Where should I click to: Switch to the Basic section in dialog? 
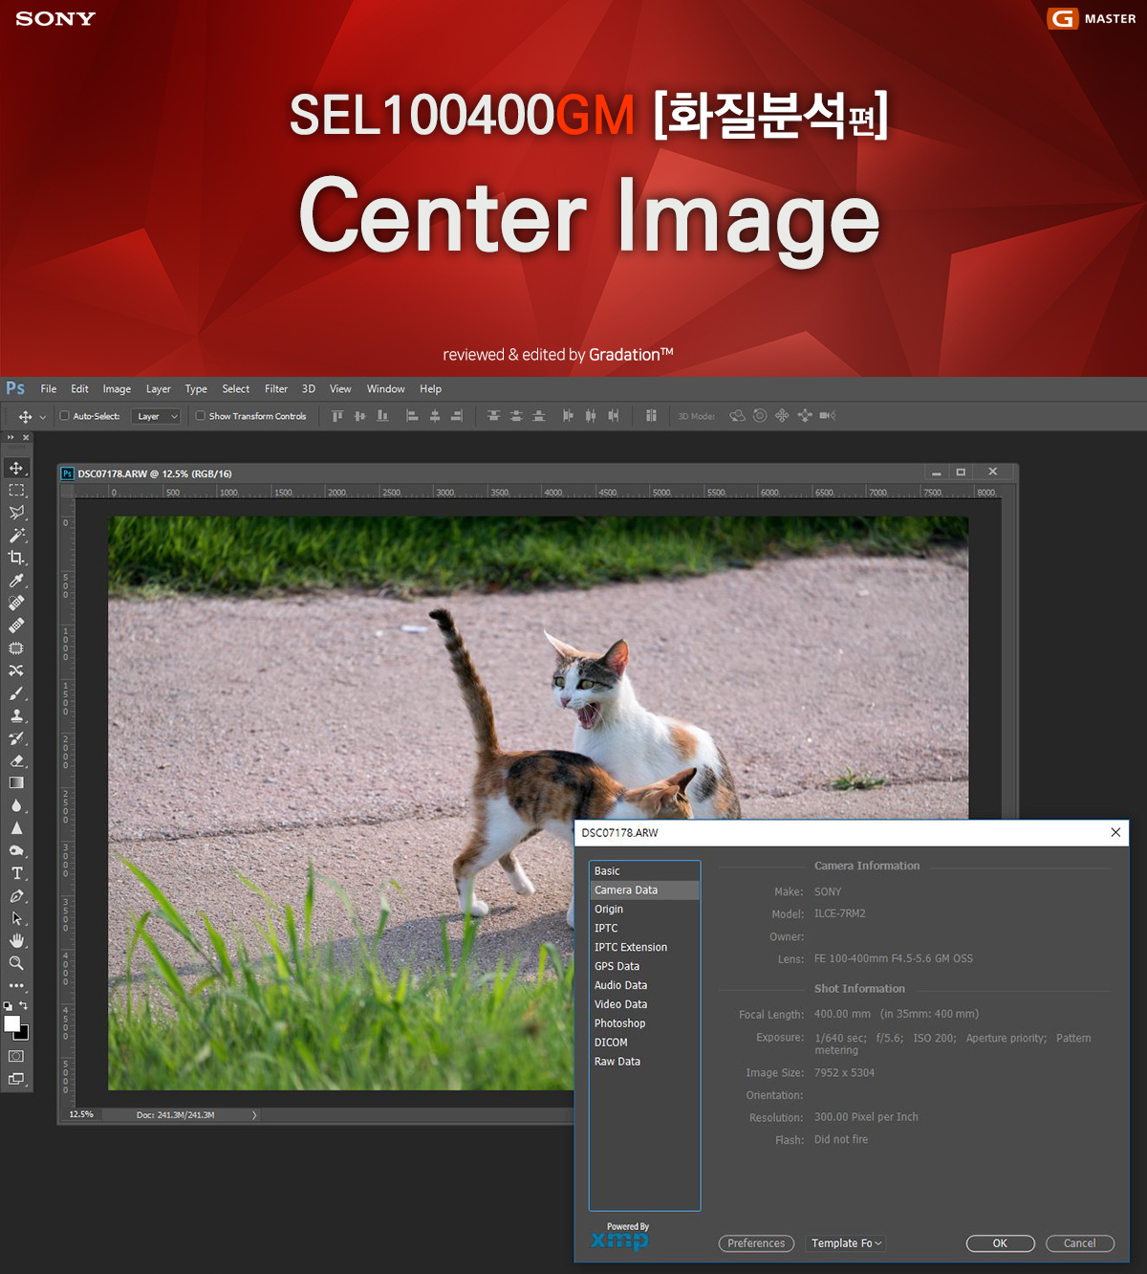pos(645,871)
